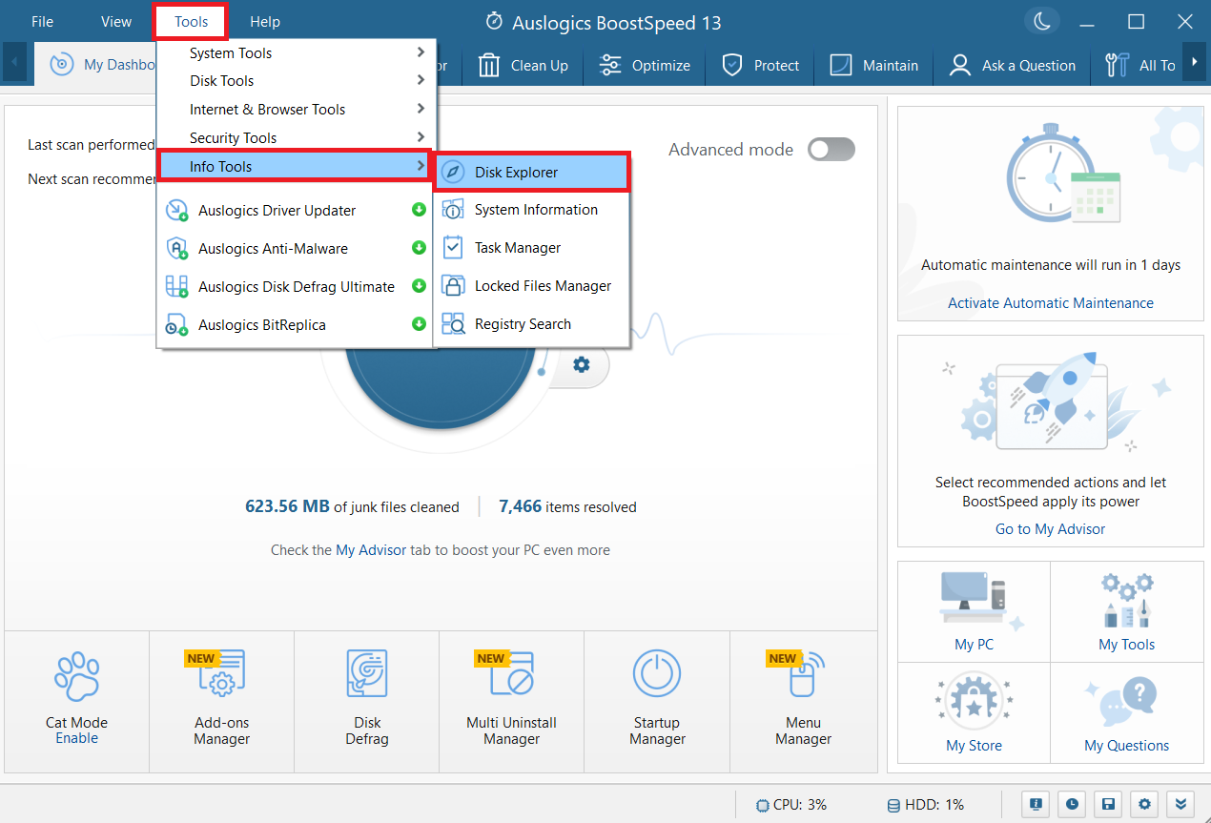
Task: Click the HDD usage indicator
Action: tap(926, 804)
